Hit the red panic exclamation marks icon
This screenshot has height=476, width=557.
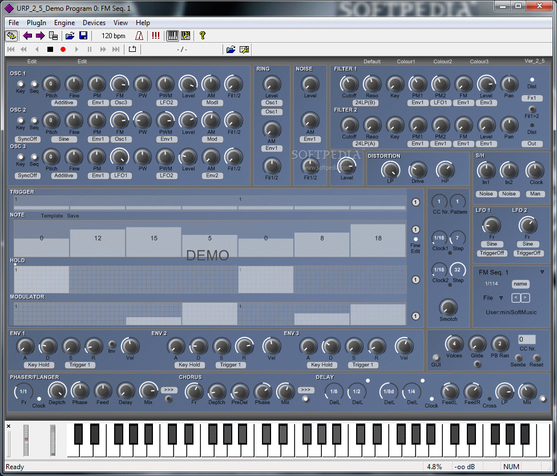tap(156, 35)
